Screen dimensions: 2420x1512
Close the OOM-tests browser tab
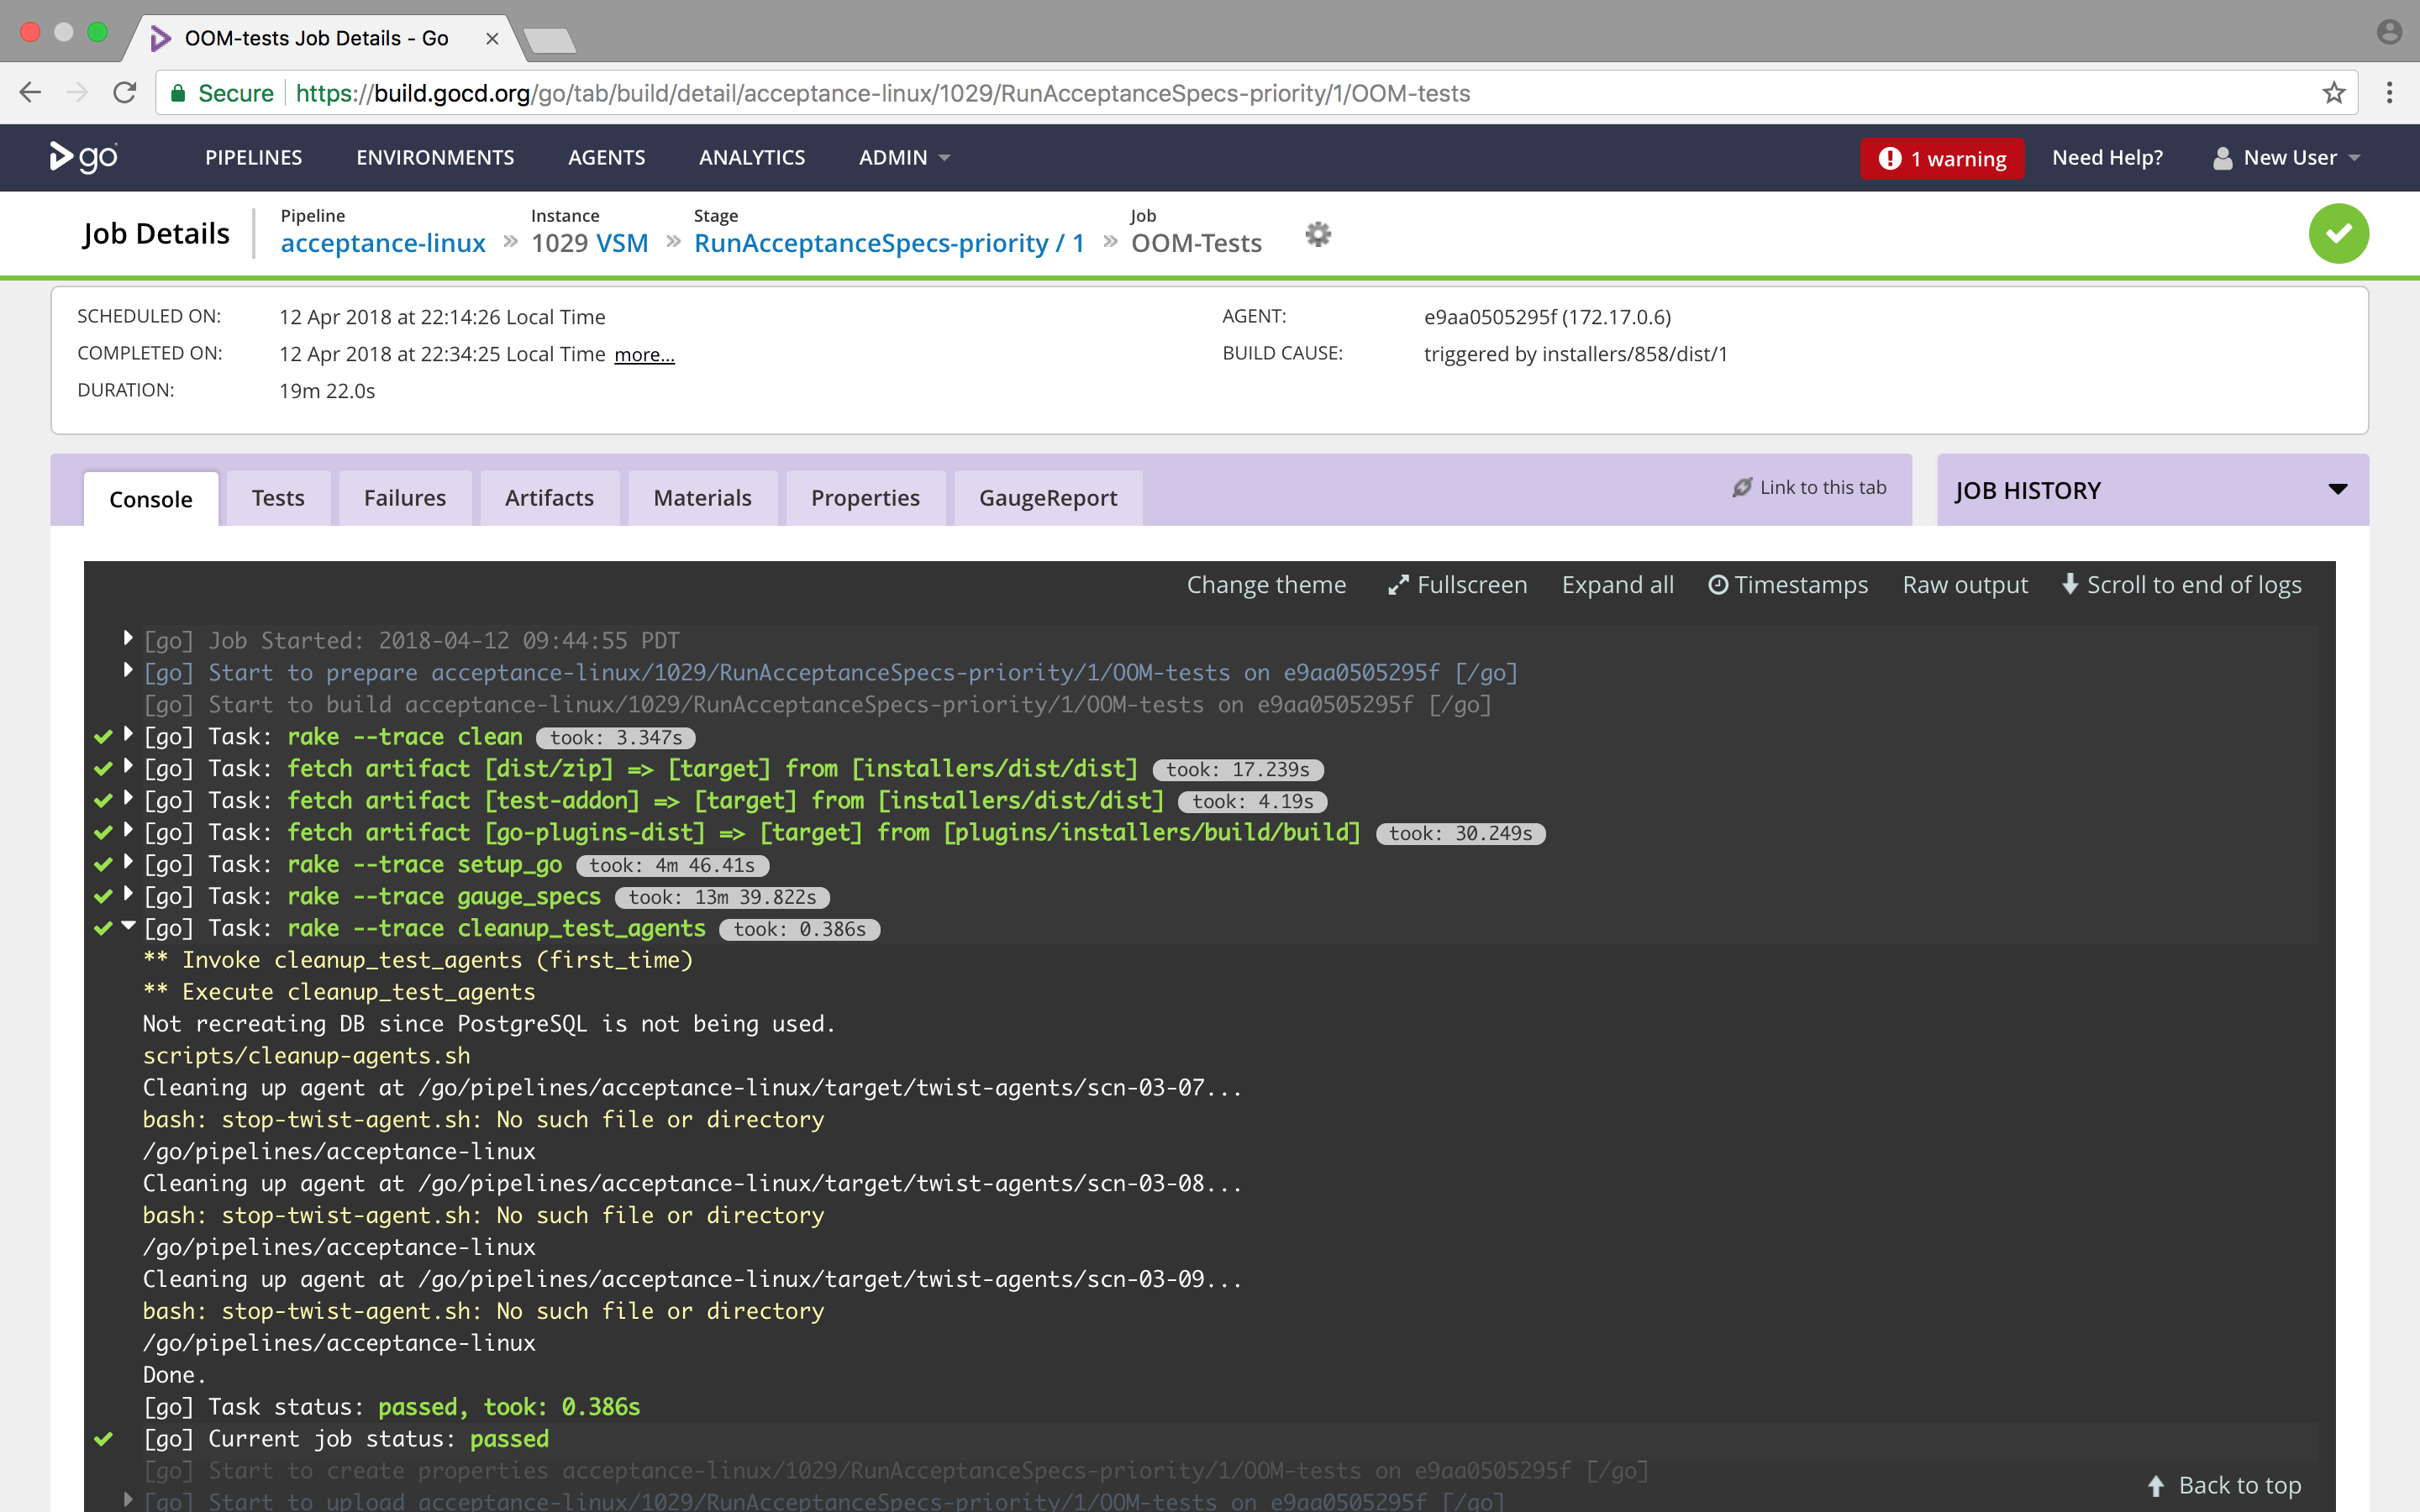492,38
